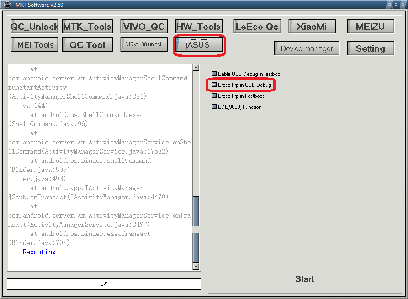Viewport: 408px width, 299px height.
Task: Click log line '(Binder.java:708)'
Action: coord(39,243)
